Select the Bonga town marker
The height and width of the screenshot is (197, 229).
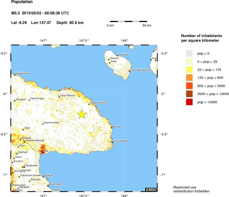[x=112, y=127]
